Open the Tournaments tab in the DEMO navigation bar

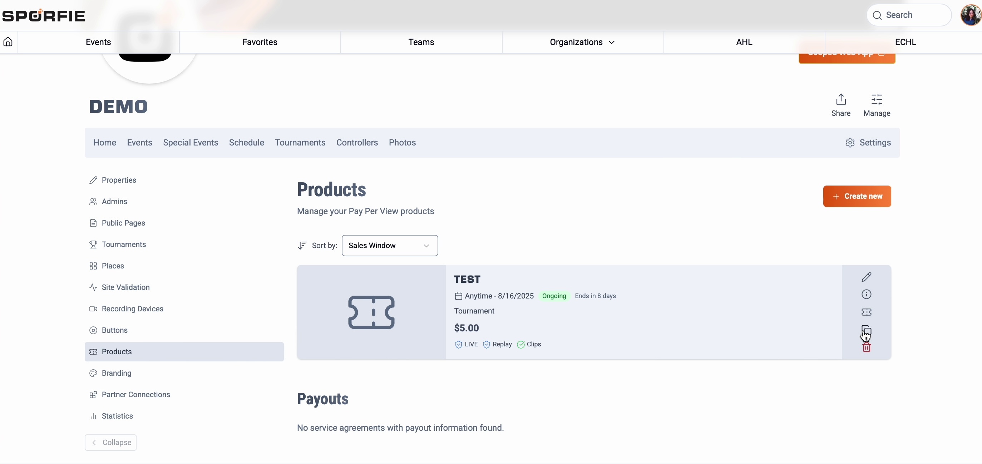300,143
